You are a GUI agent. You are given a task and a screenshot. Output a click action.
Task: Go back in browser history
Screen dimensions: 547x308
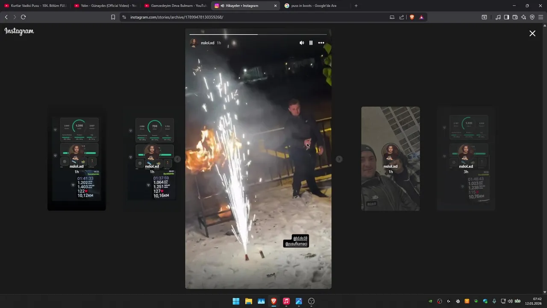point(6,17)
